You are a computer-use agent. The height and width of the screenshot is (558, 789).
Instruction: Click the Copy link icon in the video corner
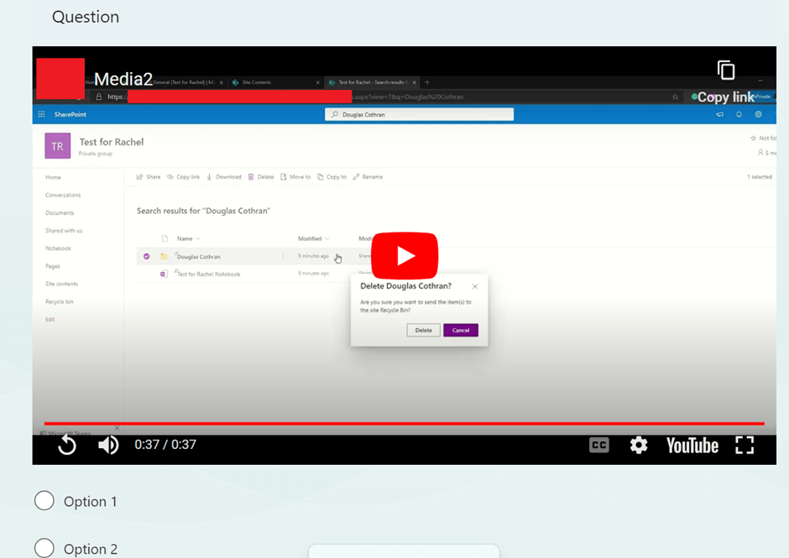725,70
